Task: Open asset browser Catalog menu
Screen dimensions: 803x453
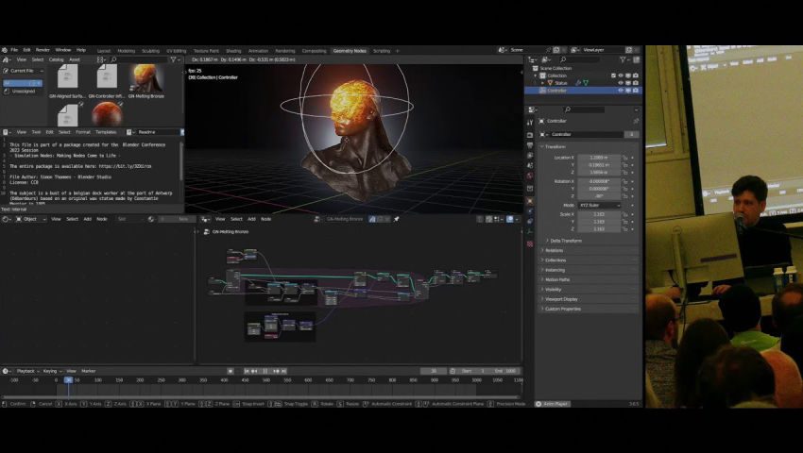Action: click(56, 59)
